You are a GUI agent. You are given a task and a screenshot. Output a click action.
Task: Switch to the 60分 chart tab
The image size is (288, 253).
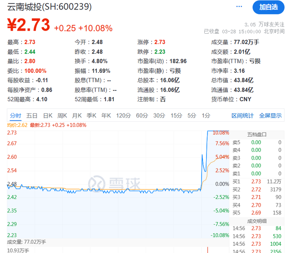click(142, 115)
